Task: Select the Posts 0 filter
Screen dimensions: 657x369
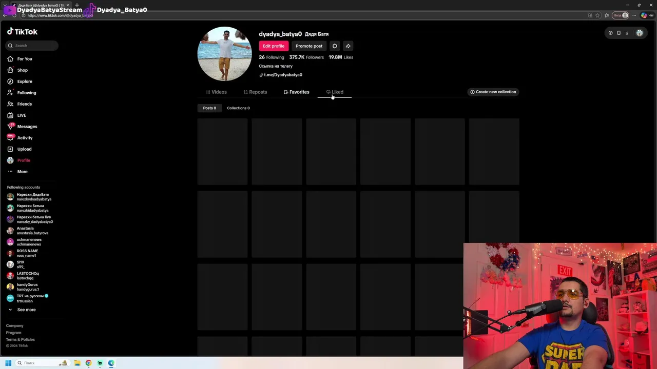Action: pos(209,108)
